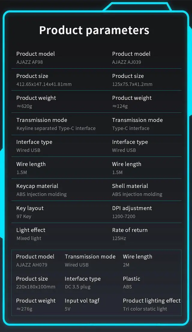Click the 97 Key layout value
The height and width of the screenshot is (332, 192).
pos(24,216)
